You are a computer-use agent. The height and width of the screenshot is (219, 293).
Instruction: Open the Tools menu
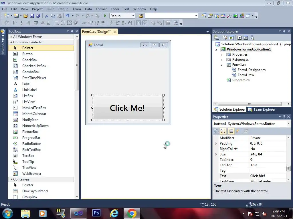click(x=115, y=9)
